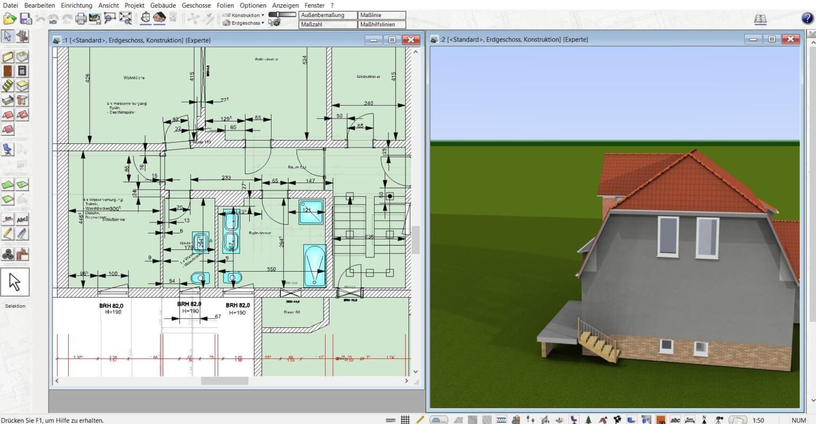Screen dimensions: 816x424
Task: Open the Gebäude menu
Action: pos(162,5)
